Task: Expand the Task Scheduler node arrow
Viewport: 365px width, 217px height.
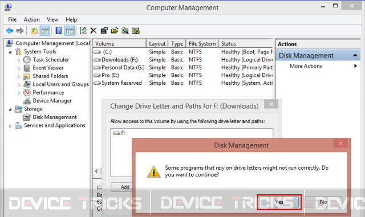Action: [19, 60]
